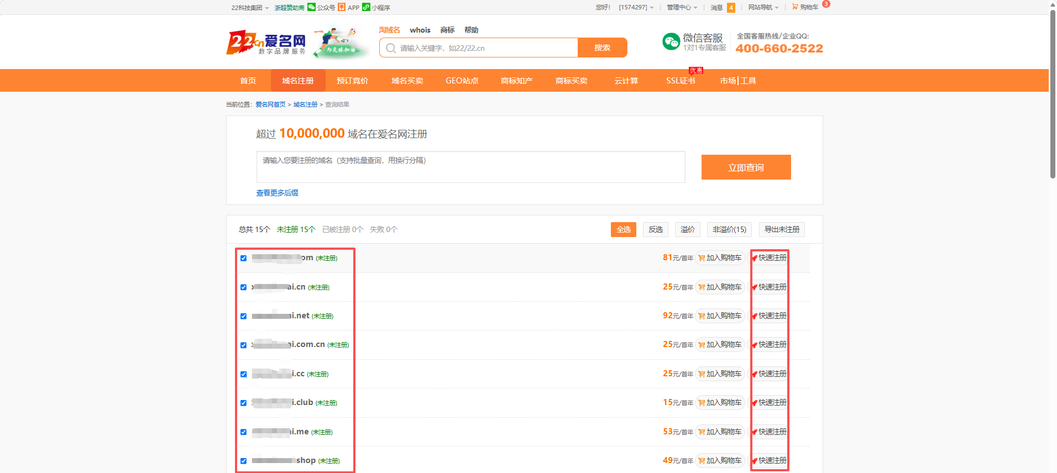
Task: Expand the 22科技集团 dropdown
Action: (x=250, y=8)
